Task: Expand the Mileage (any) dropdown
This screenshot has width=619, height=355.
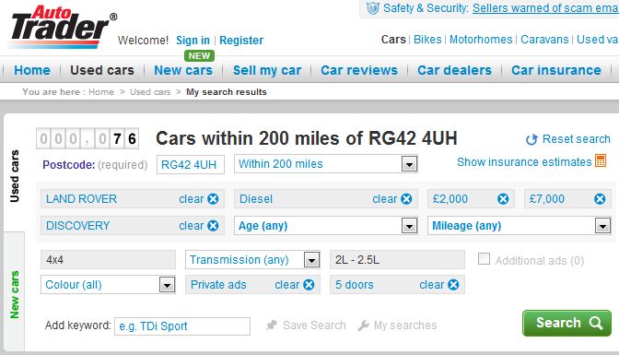Action: pyautogui.click(x=520, y=226)
